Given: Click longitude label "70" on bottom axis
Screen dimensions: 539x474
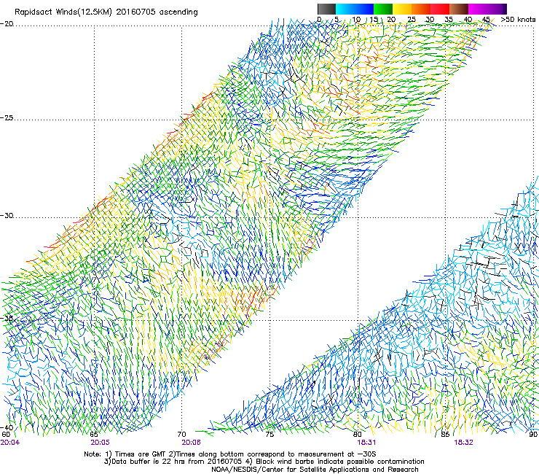Looking at the screenshot, I should tap(181, 435).
